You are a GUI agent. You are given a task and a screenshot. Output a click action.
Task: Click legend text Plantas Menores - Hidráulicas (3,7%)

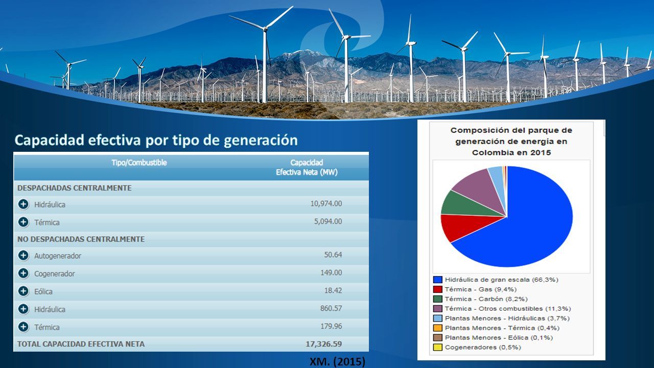click(507, 318)
